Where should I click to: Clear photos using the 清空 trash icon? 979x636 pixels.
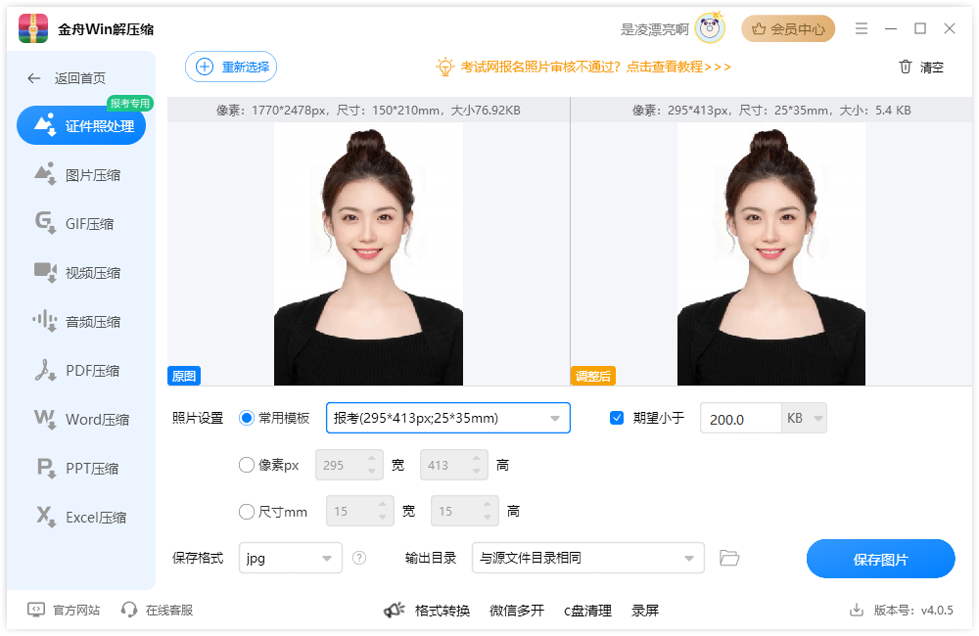pos(920,67)
